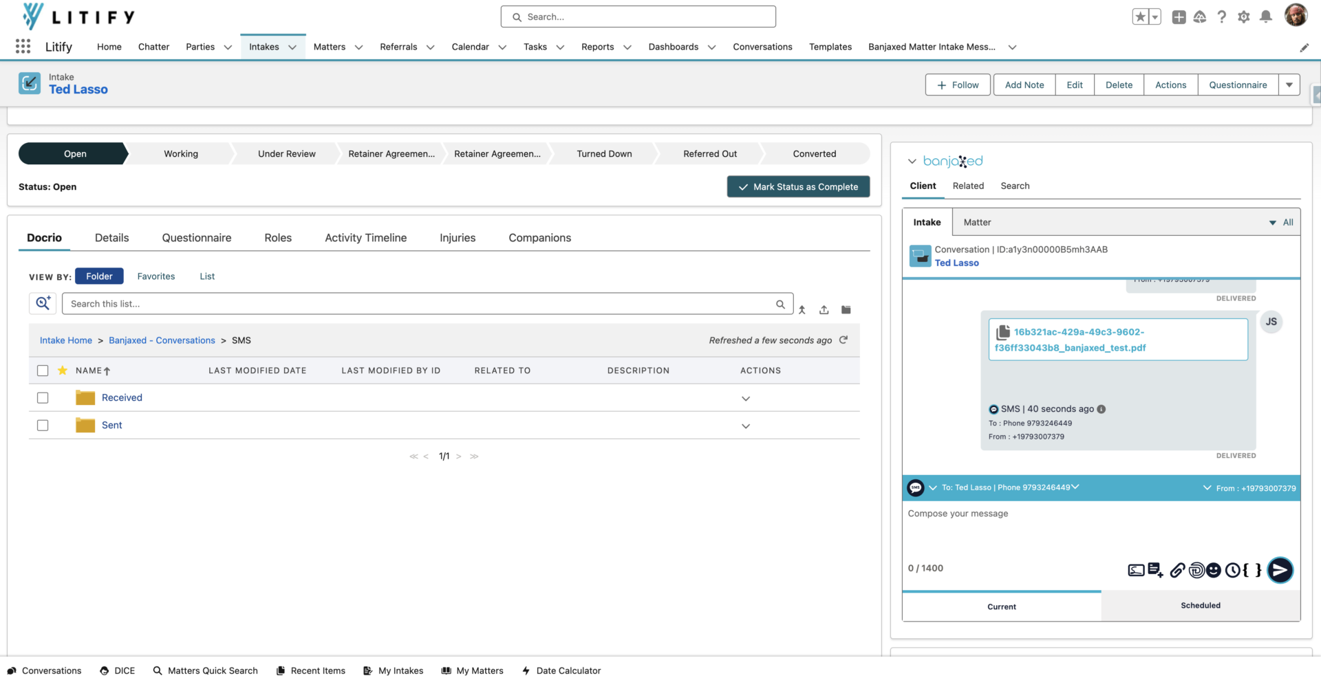The width and height of the screenshot is (1321, 680).
Task: Open the help question mark icon
Action: coord(1222,17)
